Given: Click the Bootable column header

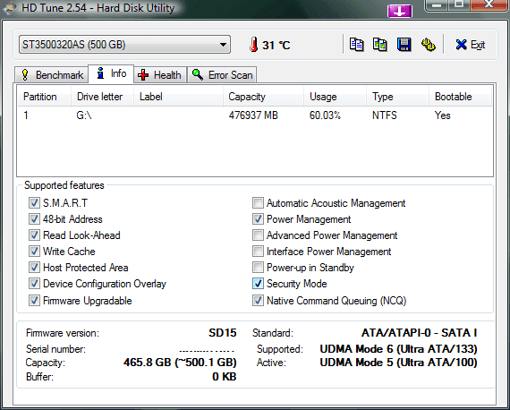Looking at the screenshot, I should 460,97.
